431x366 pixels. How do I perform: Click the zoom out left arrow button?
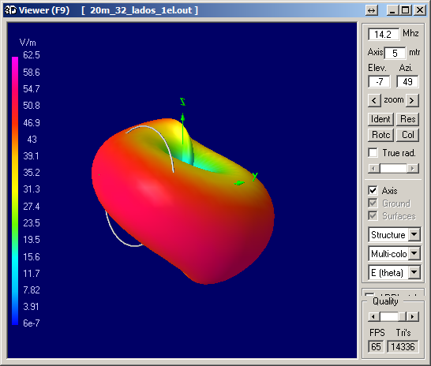pyautogui.click(x=374, y=100)
